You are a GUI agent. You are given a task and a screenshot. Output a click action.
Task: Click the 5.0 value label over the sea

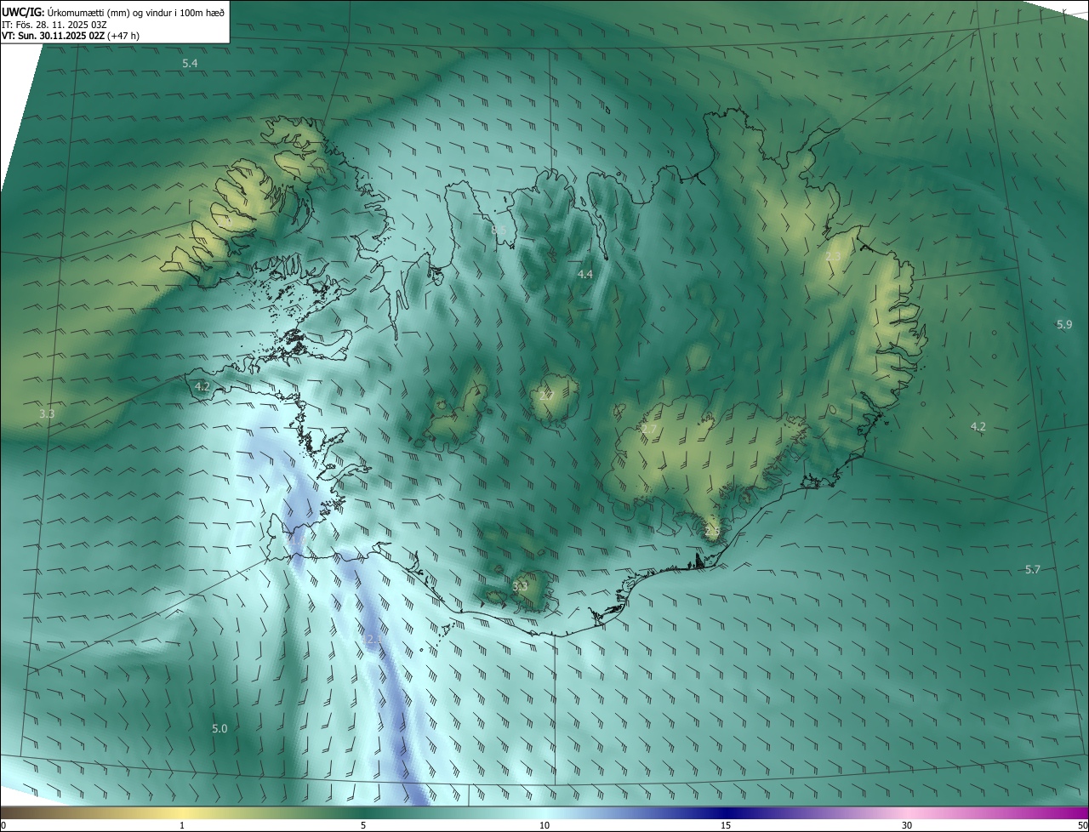(x=220, y=728)
